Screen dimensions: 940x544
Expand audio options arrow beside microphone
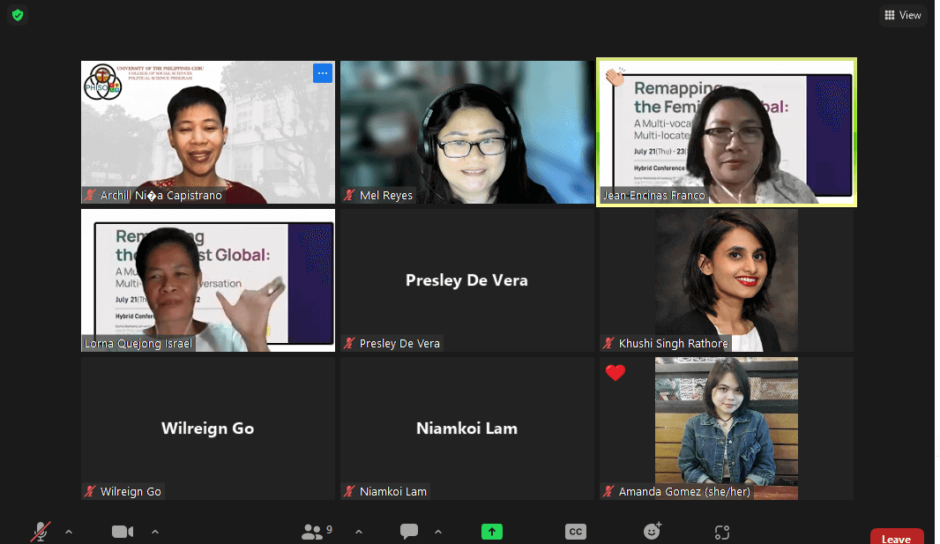(69, 531)
